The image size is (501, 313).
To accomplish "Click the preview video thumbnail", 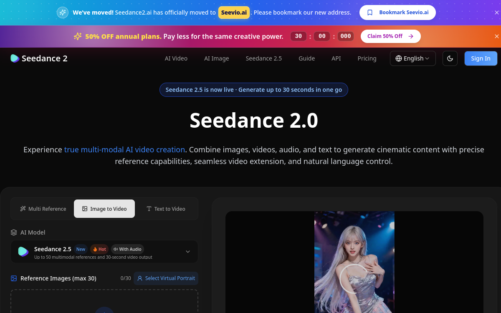I will pos(354,262).
